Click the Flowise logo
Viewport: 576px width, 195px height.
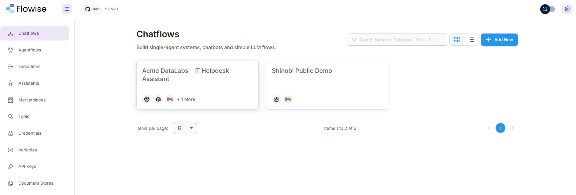coord(26,9)
